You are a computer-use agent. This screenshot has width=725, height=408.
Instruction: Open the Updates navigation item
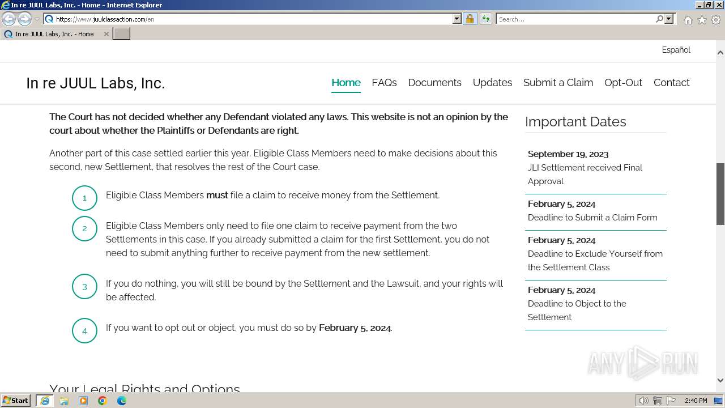pos(492,82)
